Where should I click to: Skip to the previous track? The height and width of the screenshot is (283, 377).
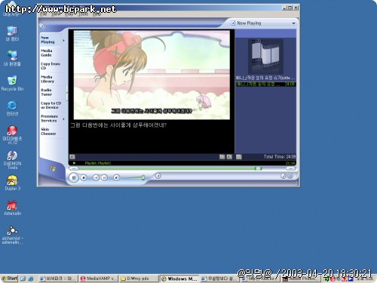click(x=96, y=178)
